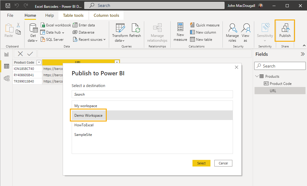Select cell ION18SBCT40

(x=27, y=69)
